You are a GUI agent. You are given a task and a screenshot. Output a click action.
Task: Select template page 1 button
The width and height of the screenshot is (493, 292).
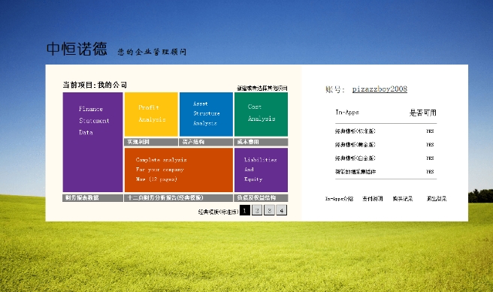point(245,210)
